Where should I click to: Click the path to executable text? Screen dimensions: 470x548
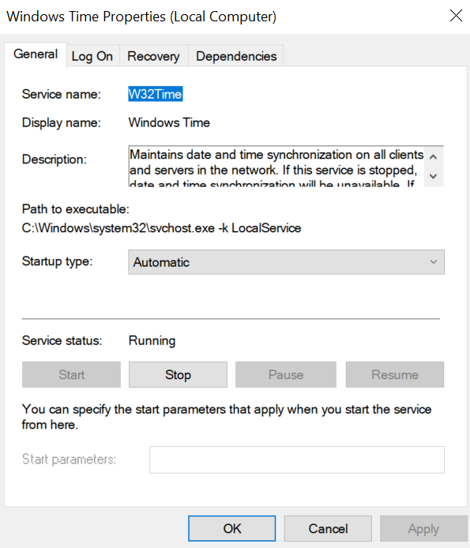161,228
